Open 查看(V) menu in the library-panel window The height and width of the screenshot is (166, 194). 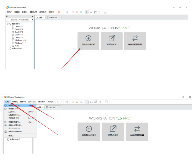pyautogui.click(x=25, y=12)
